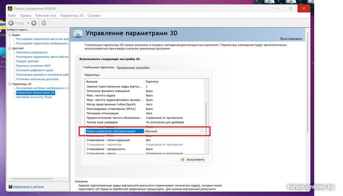Select Предпочтительная частота обновления row
Screen dimensions: 343x196
144,118
